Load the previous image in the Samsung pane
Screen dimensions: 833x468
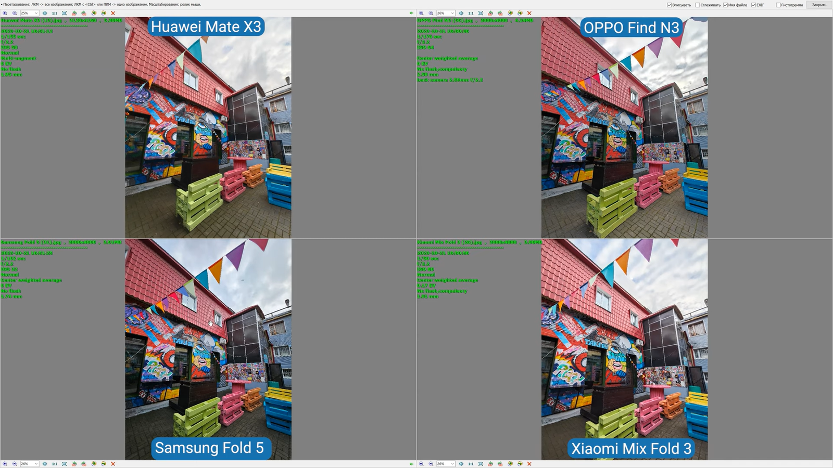(x=94, y=464)
